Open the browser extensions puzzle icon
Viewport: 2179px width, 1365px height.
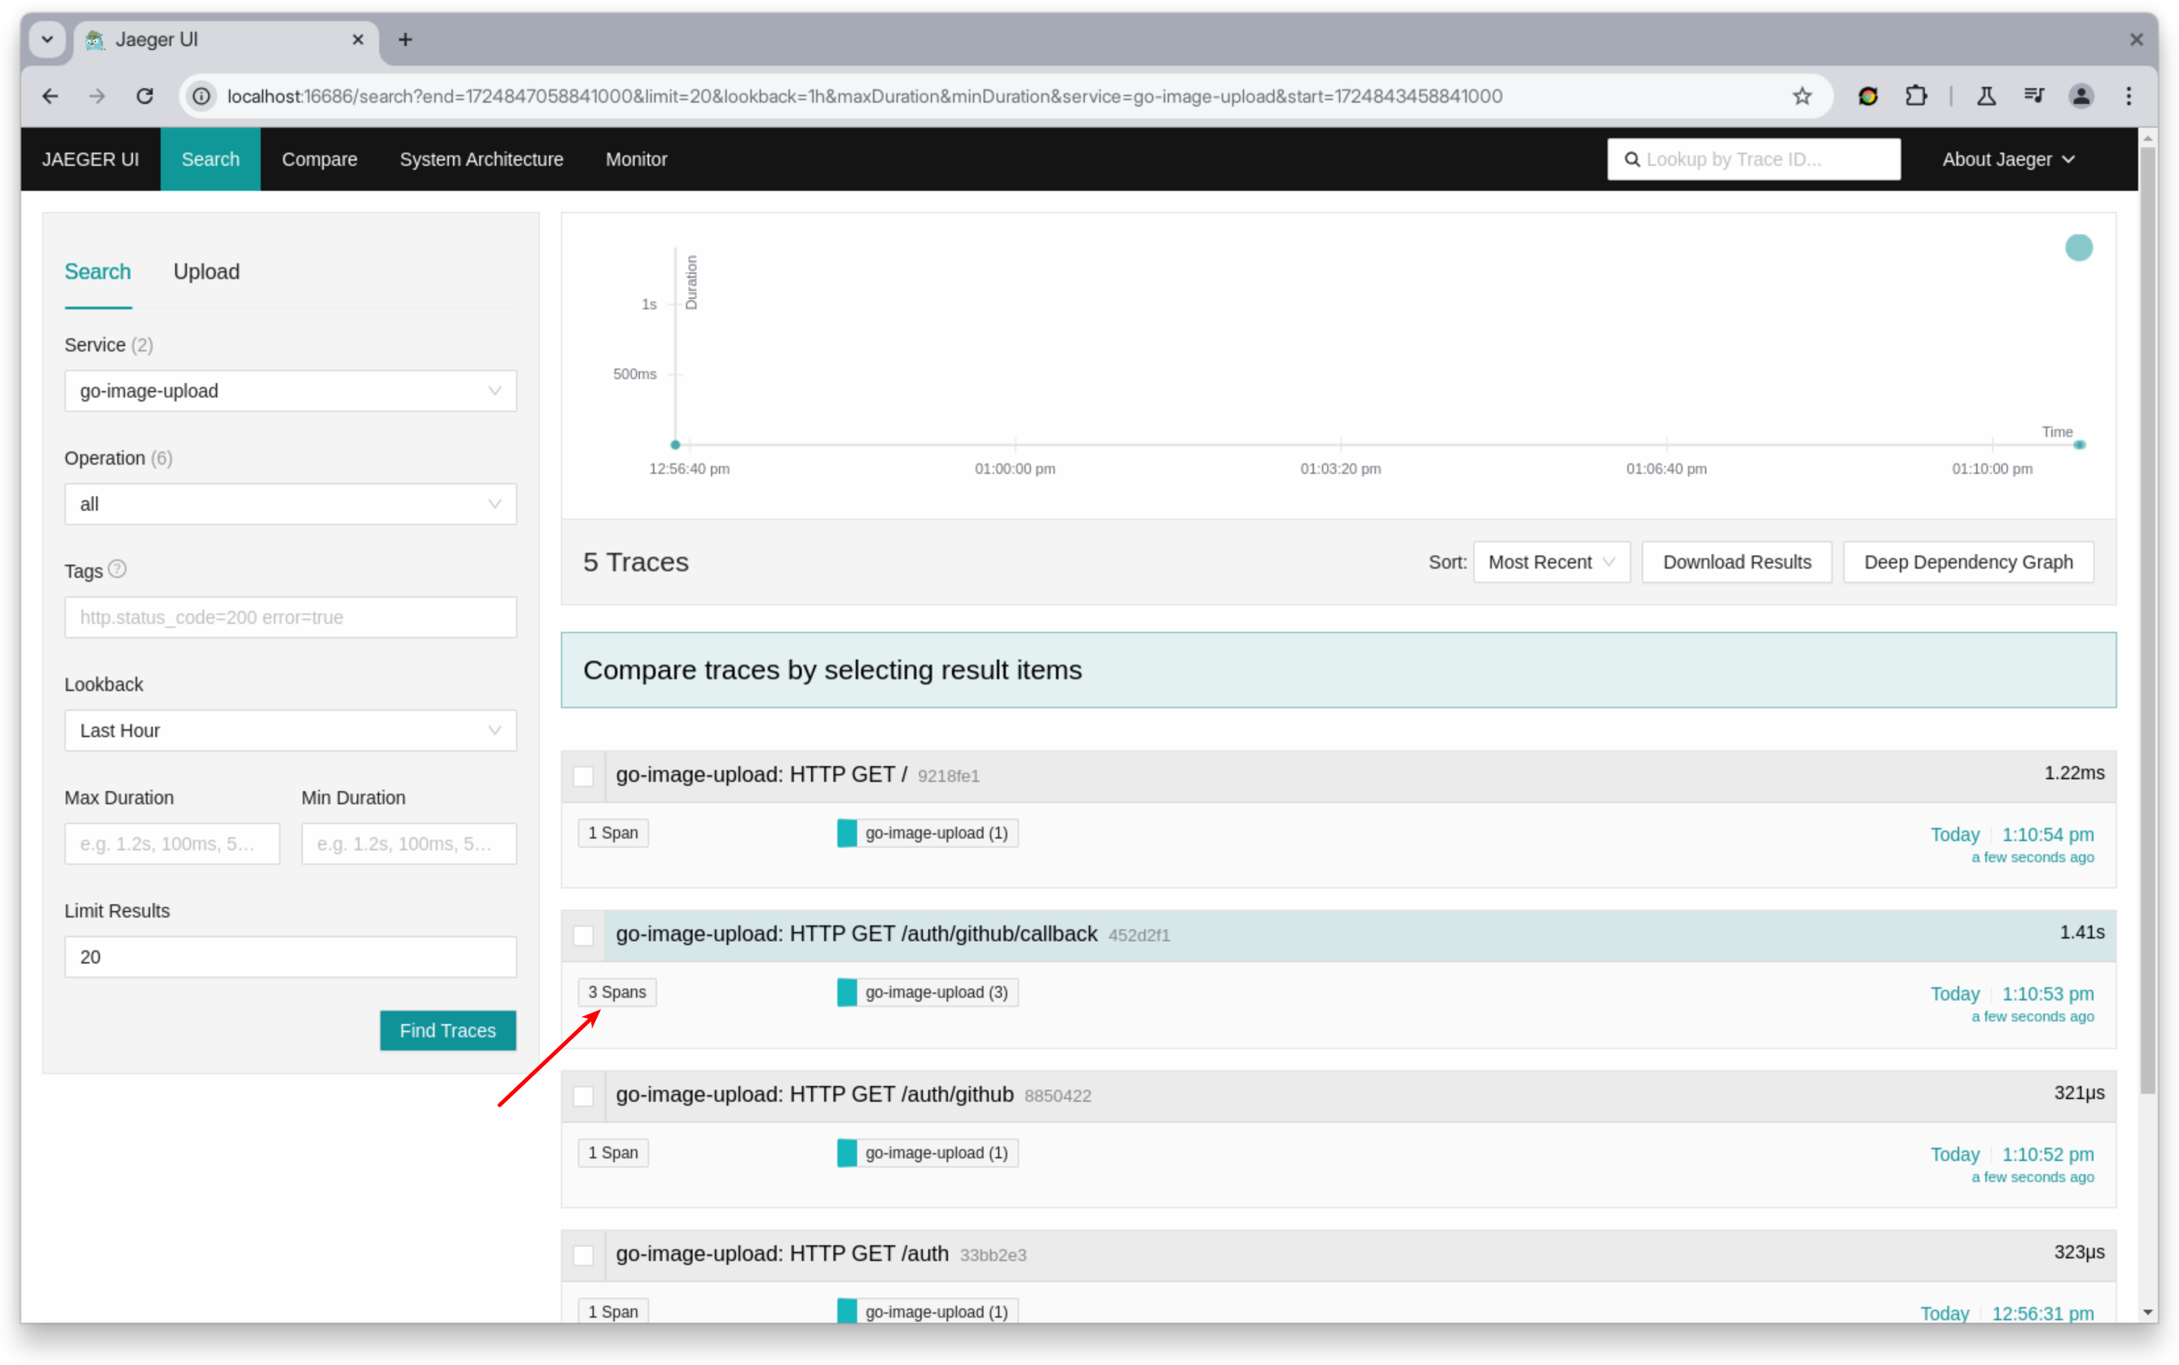pos(1917,95)
